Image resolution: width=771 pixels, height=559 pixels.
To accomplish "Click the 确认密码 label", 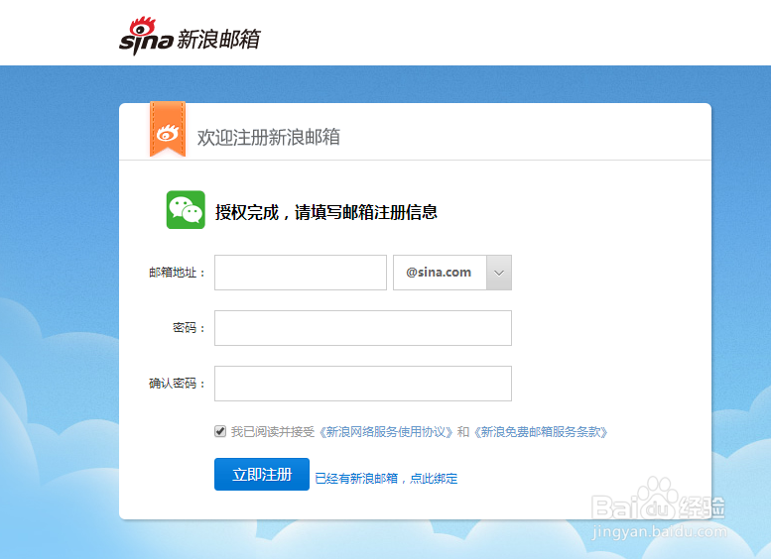I will coord(177,384).
